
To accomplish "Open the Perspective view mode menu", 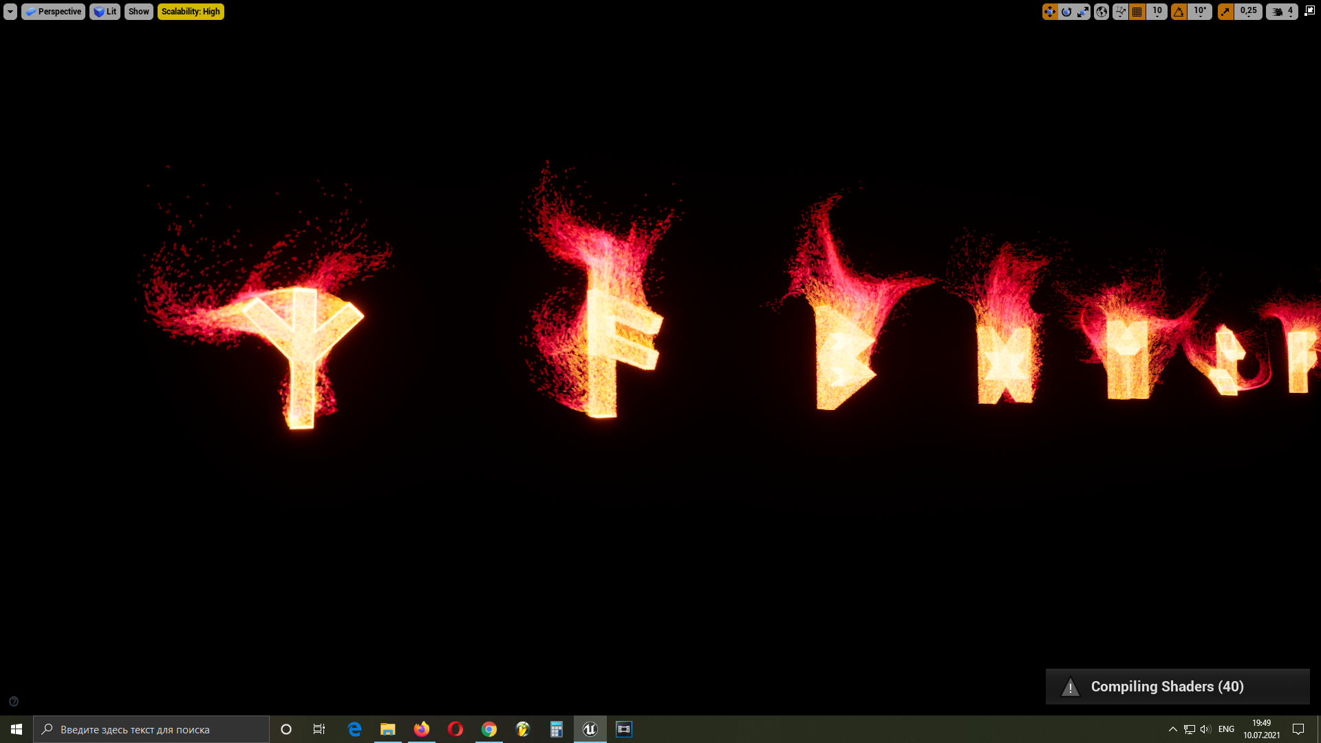I will coord(53,12).
